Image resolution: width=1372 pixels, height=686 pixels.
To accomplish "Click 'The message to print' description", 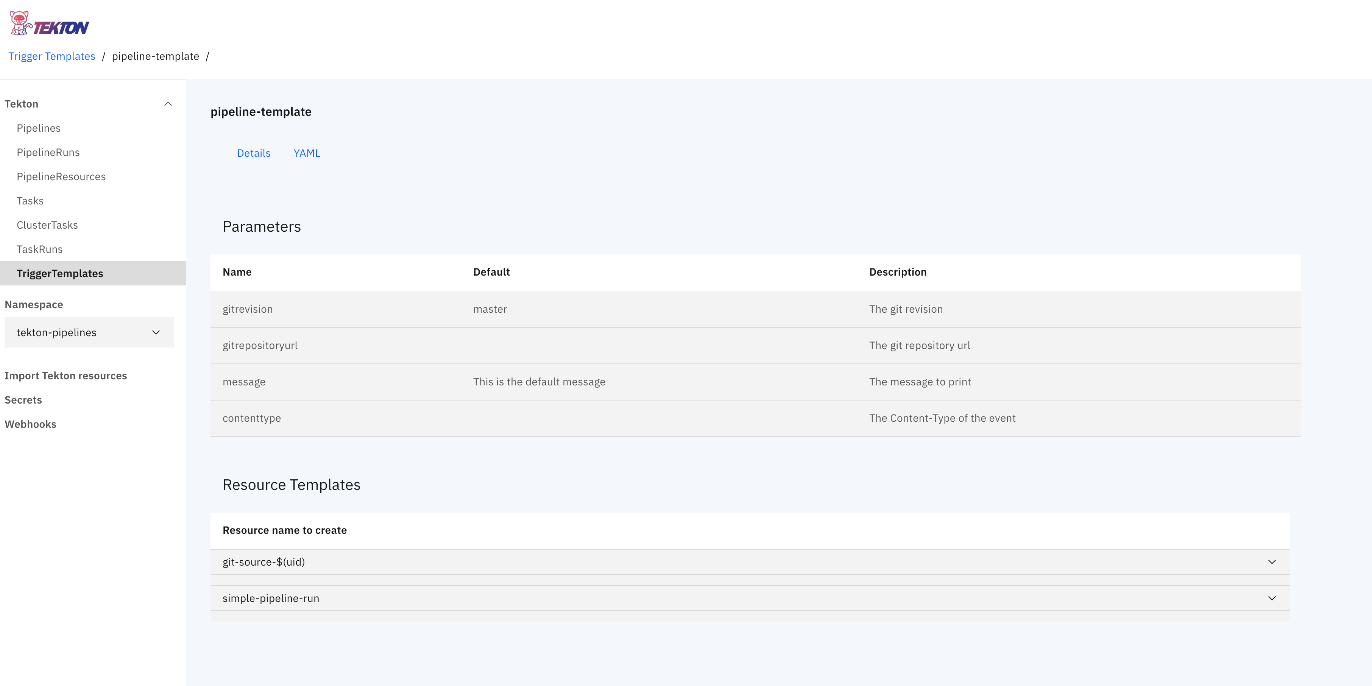I will coord(920,382).
